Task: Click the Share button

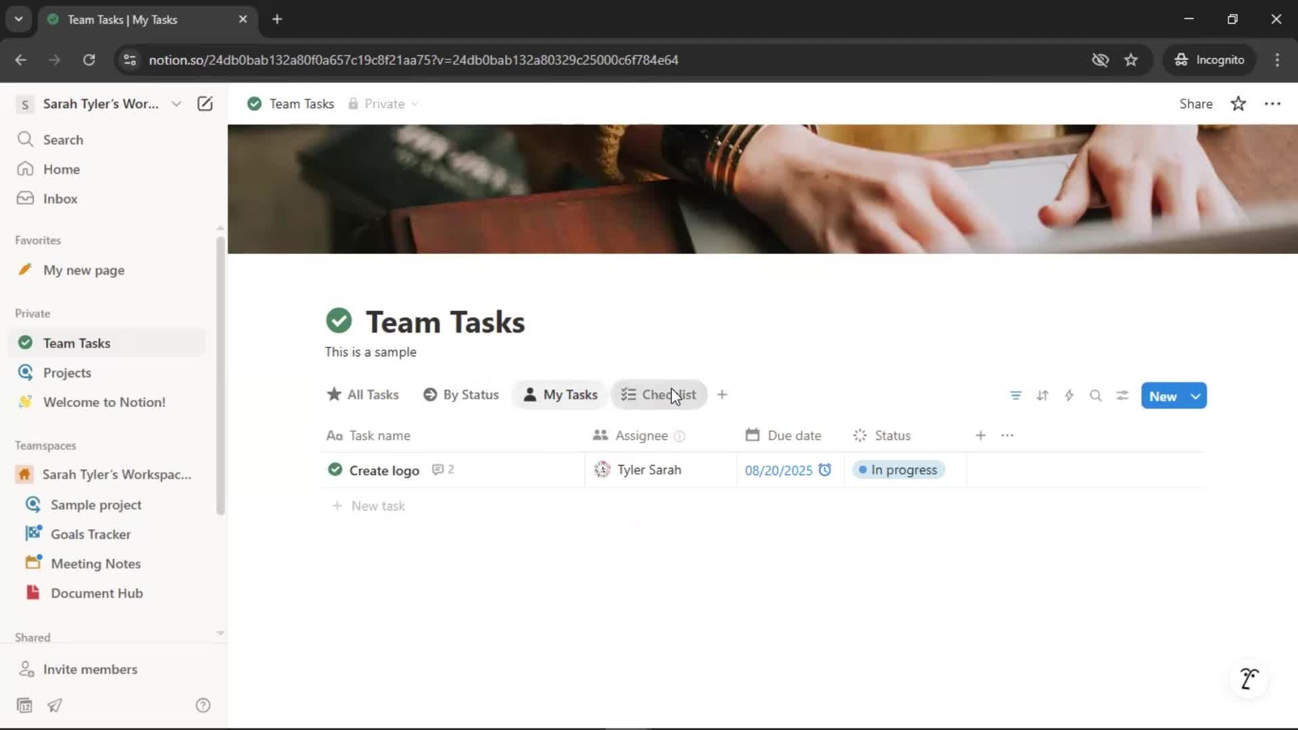Action: tap(1195, 103)
